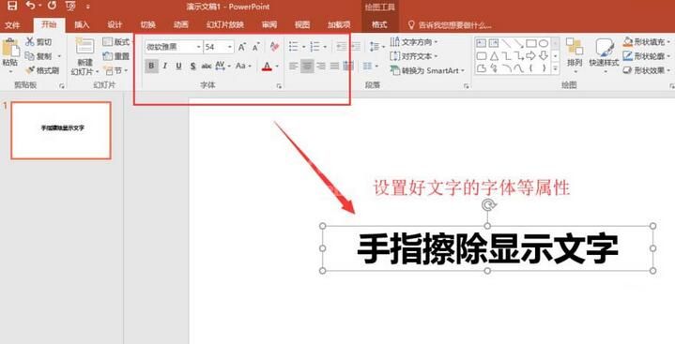
Task: Decrease list indent level
Action: pos(342,47)
